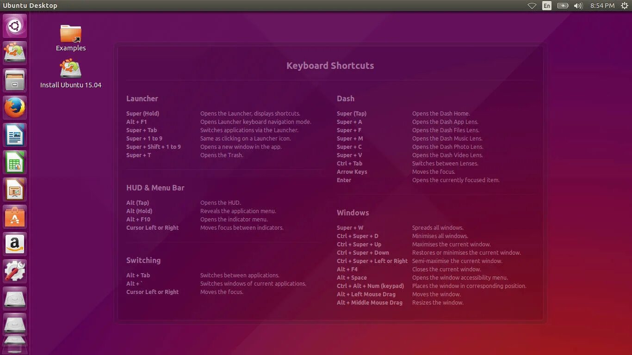
Task: Click the Ubuntu Desktop panel title
Action: click(30, 6)
